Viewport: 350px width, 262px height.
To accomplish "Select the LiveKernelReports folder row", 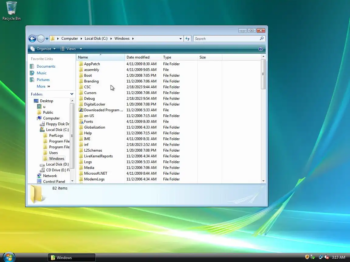I will click(x=149, y=156).
